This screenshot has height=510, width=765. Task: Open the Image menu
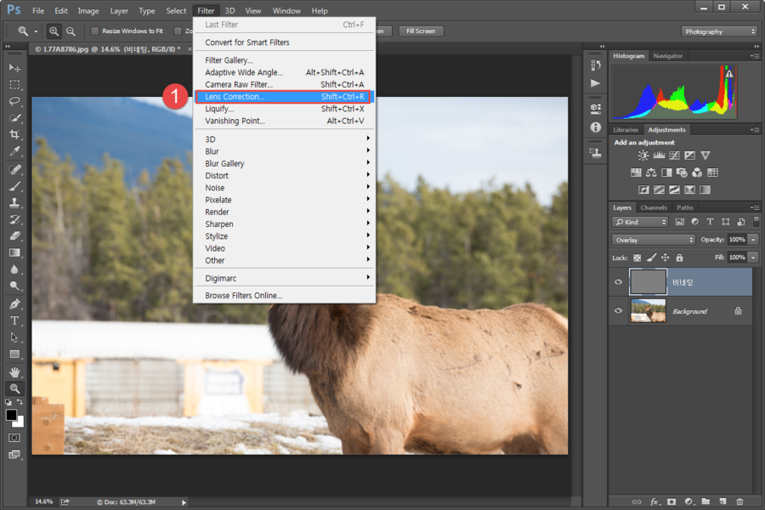[88, 11]
